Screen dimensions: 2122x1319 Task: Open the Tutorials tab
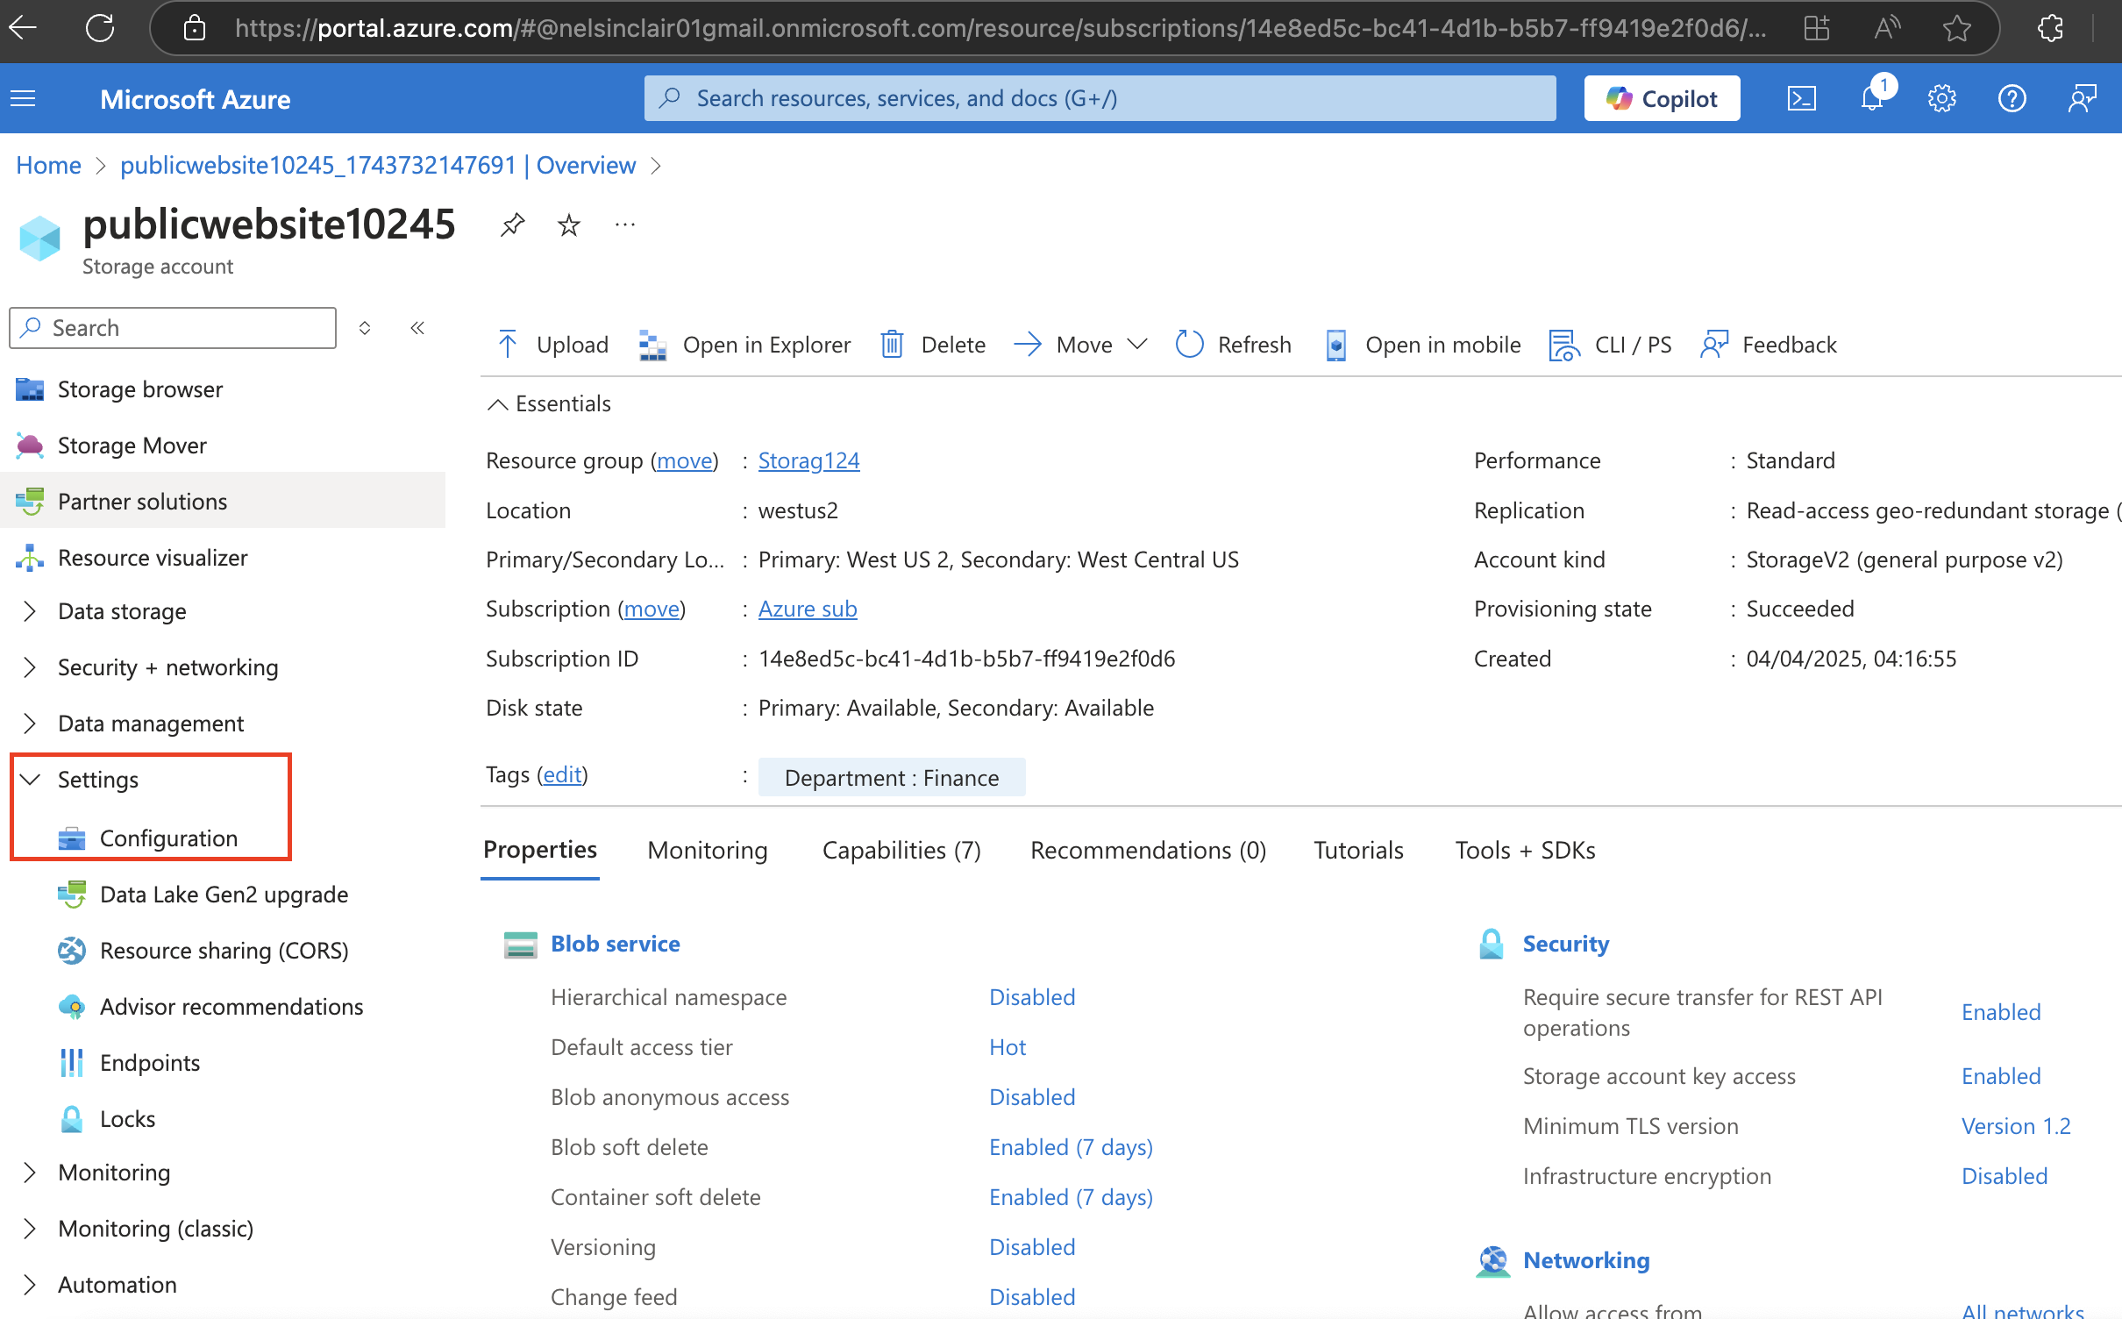[1358, 850]
